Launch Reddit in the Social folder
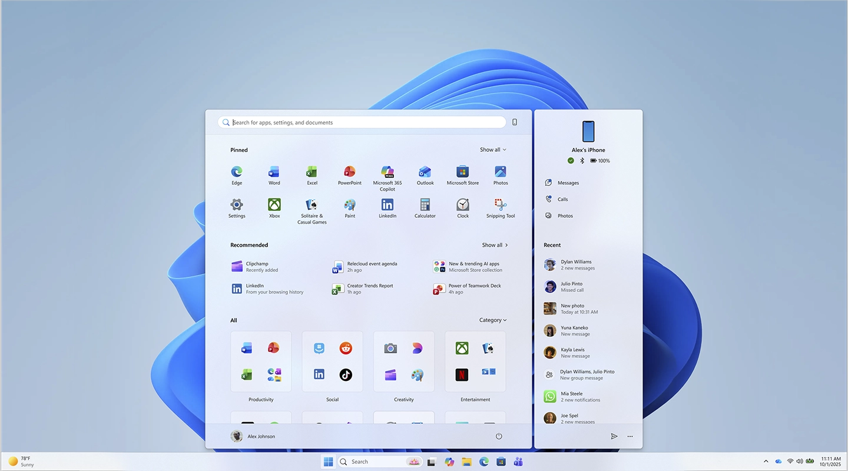 click(x=346, y=348)
